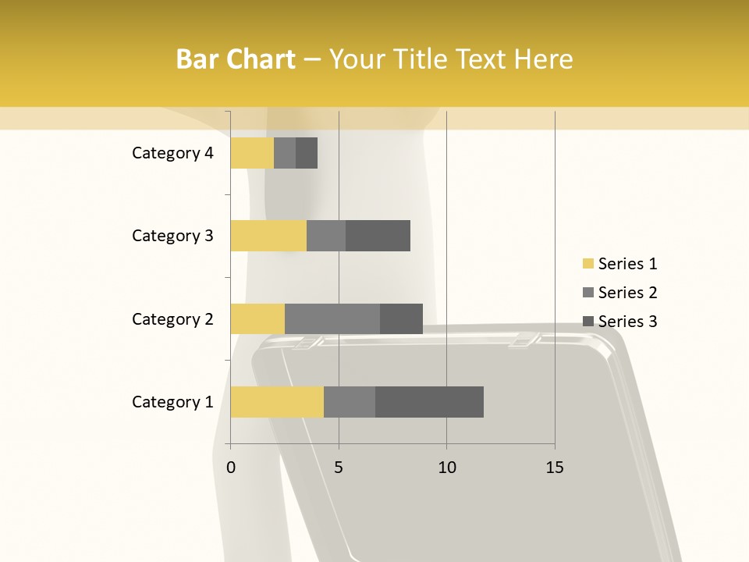
Task: Click the dark Series 3 bar in Category 3
Action: point(378,236)
